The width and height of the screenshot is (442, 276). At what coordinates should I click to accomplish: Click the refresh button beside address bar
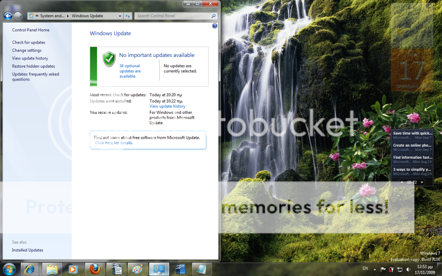[128, 16]
